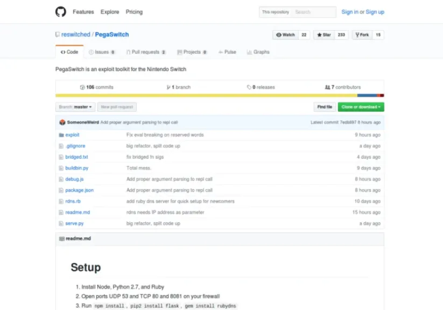Open the Branch: master dropdown
Screen dimensions: 443x310
(x=75, y=106)
